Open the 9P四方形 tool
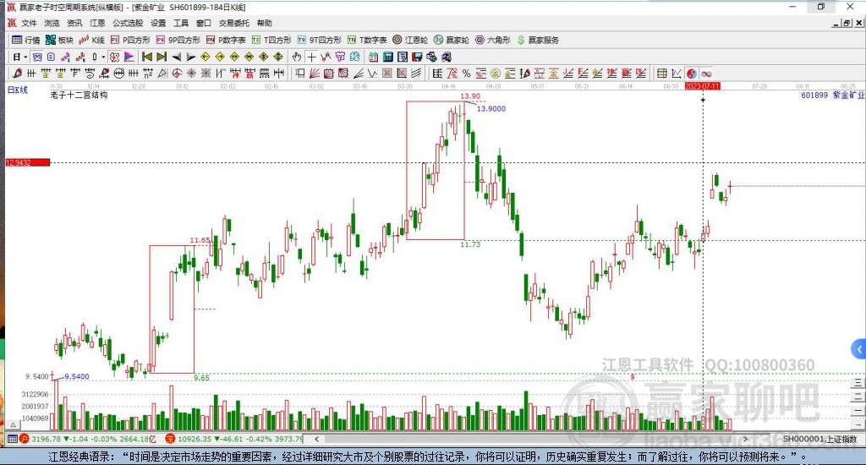866x465 pixels. 178,40
